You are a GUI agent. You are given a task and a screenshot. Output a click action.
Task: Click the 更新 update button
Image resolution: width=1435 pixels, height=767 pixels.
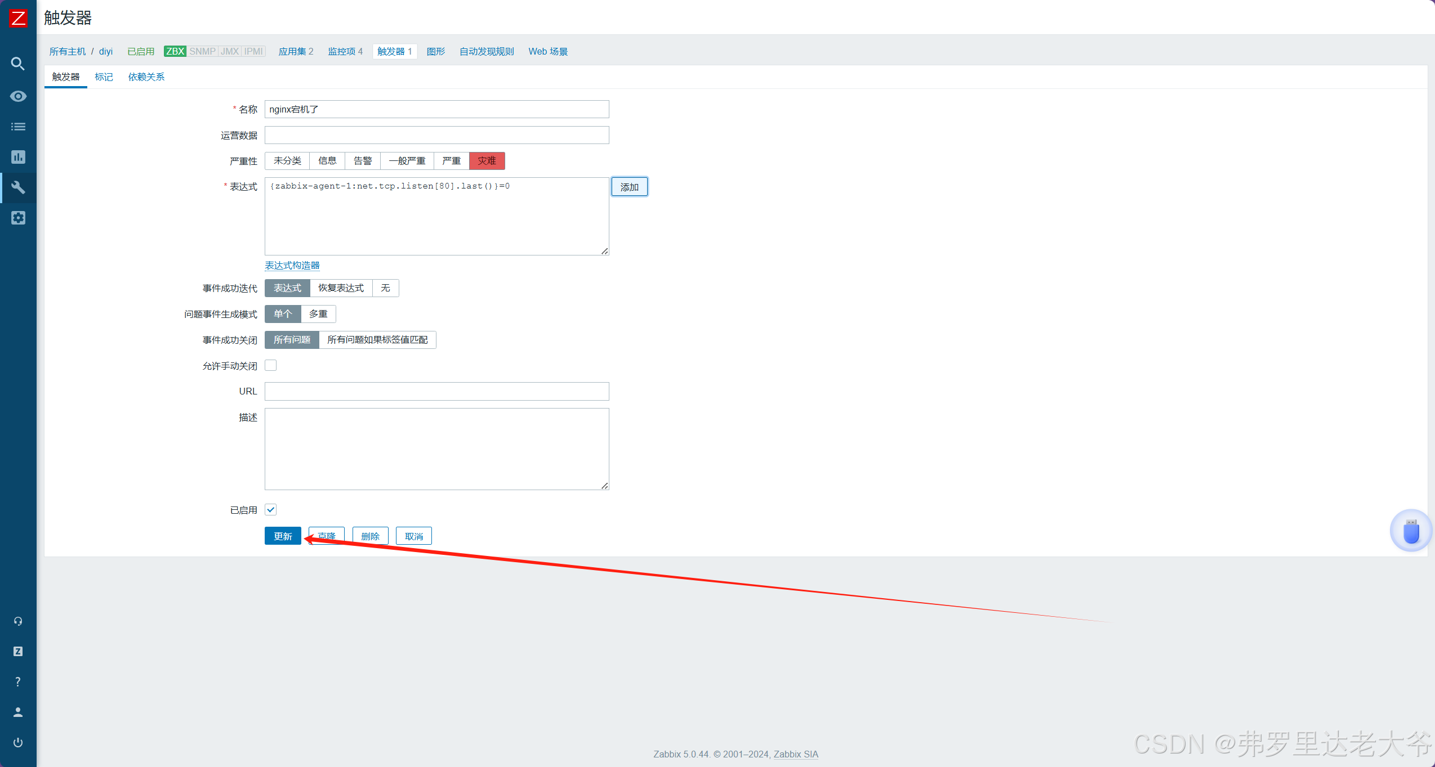click(283, 536)
